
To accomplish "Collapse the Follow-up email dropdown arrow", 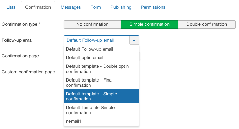I will tap(134, 40).
